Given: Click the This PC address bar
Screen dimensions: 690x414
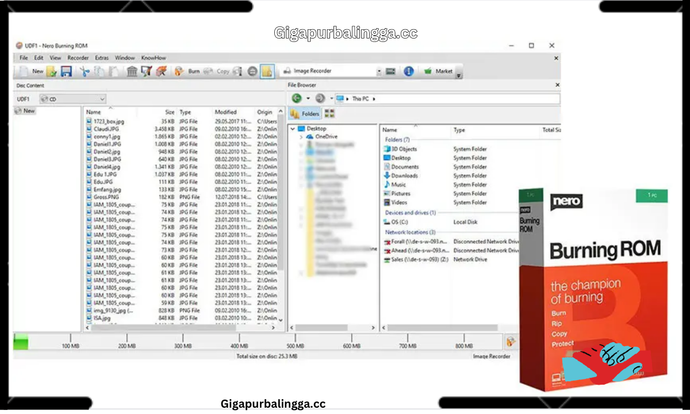Looking at the screenshot, I should (x=447, y=99).
